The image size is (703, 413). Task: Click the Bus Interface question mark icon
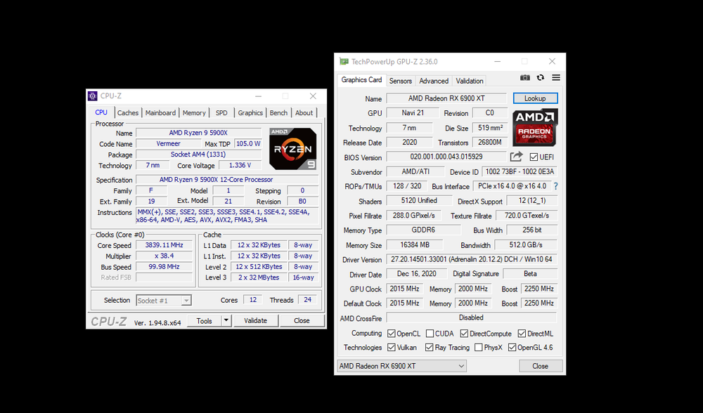(555, 186)
